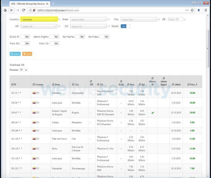This screenshot has width=211, height=178.
Task: Open the Select OS dropdown
Action: coord(88,26)
